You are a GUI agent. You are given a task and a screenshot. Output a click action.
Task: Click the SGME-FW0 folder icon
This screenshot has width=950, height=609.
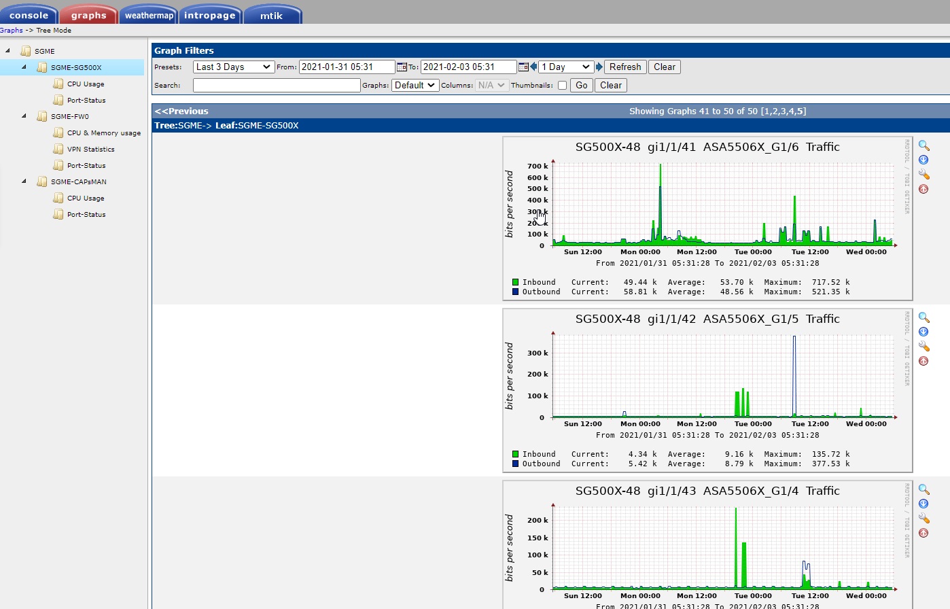click(x=42, y=116)
